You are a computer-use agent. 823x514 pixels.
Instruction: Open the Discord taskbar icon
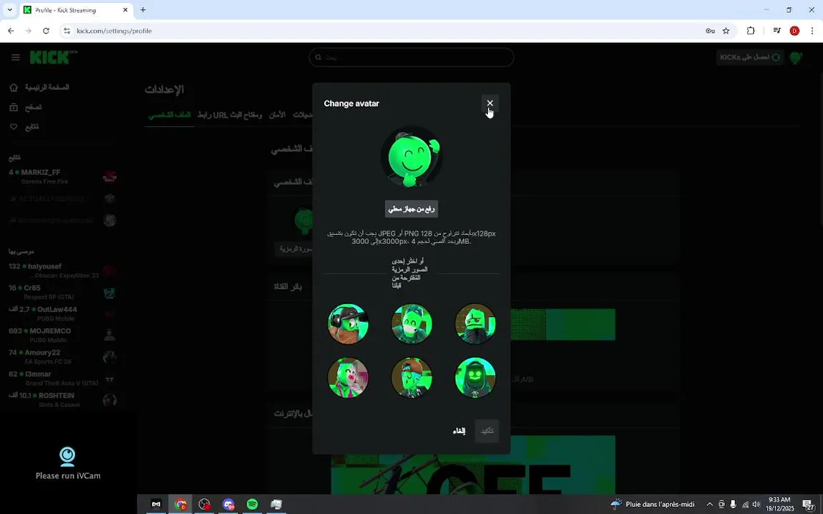[229, 504]
